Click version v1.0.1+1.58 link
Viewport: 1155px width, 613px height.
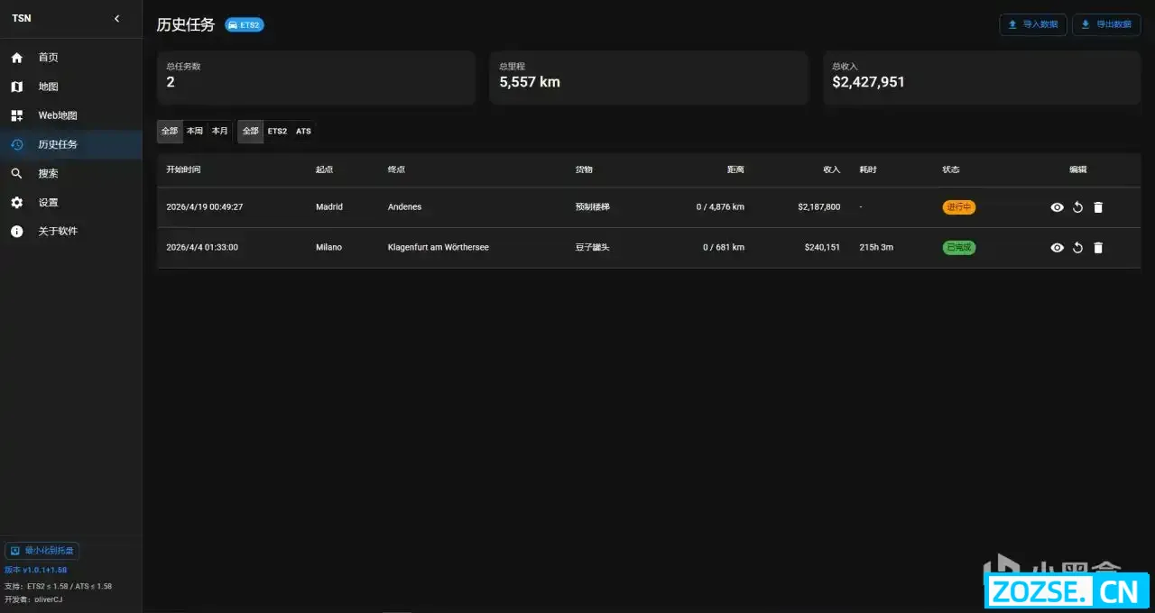click(x=35, y=570)
